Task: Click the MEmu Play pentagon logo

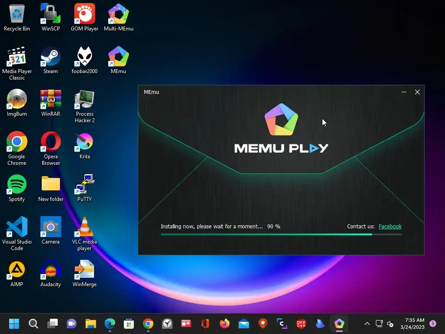Action: pyautogui.click(x=281, y=119)
